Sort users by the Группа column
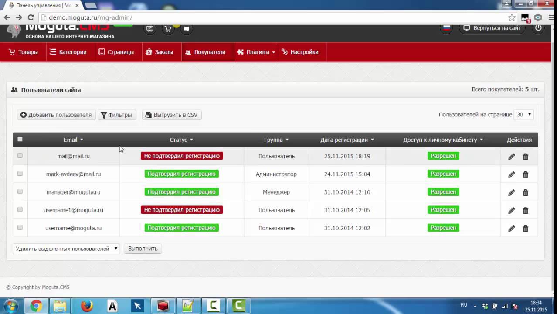The image size is (557, 314). coord(276,140)
